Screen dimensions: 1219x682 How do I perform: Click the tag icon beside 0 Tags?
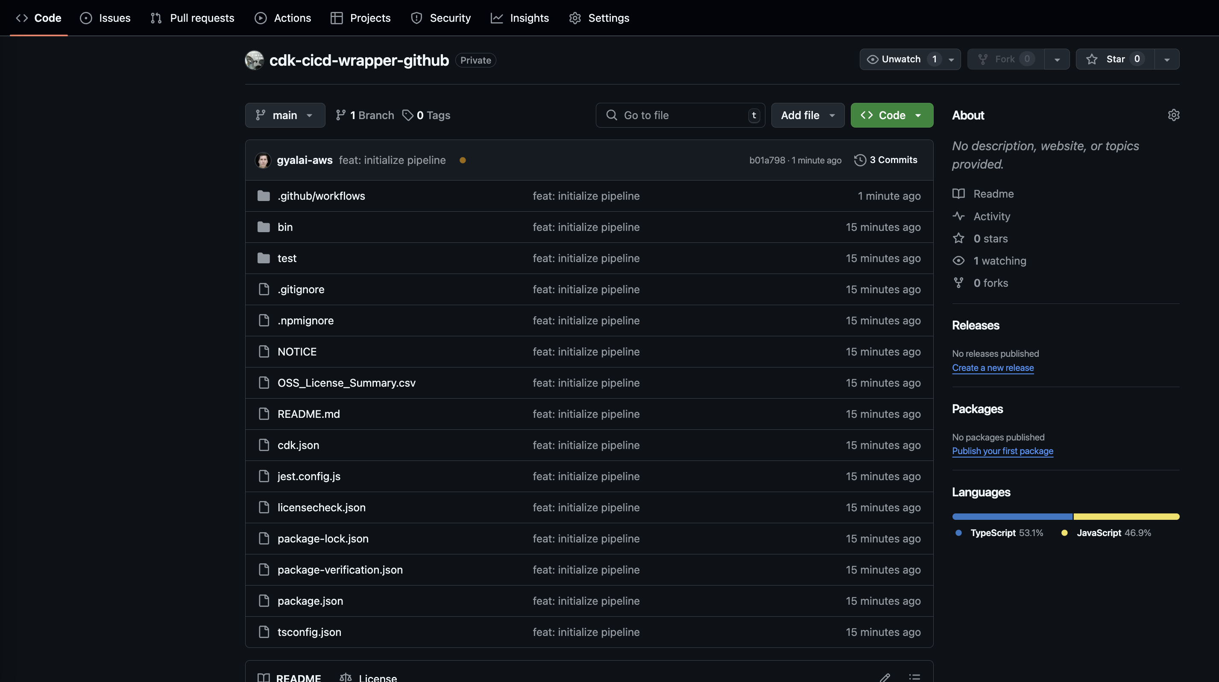tap(407, 115)
